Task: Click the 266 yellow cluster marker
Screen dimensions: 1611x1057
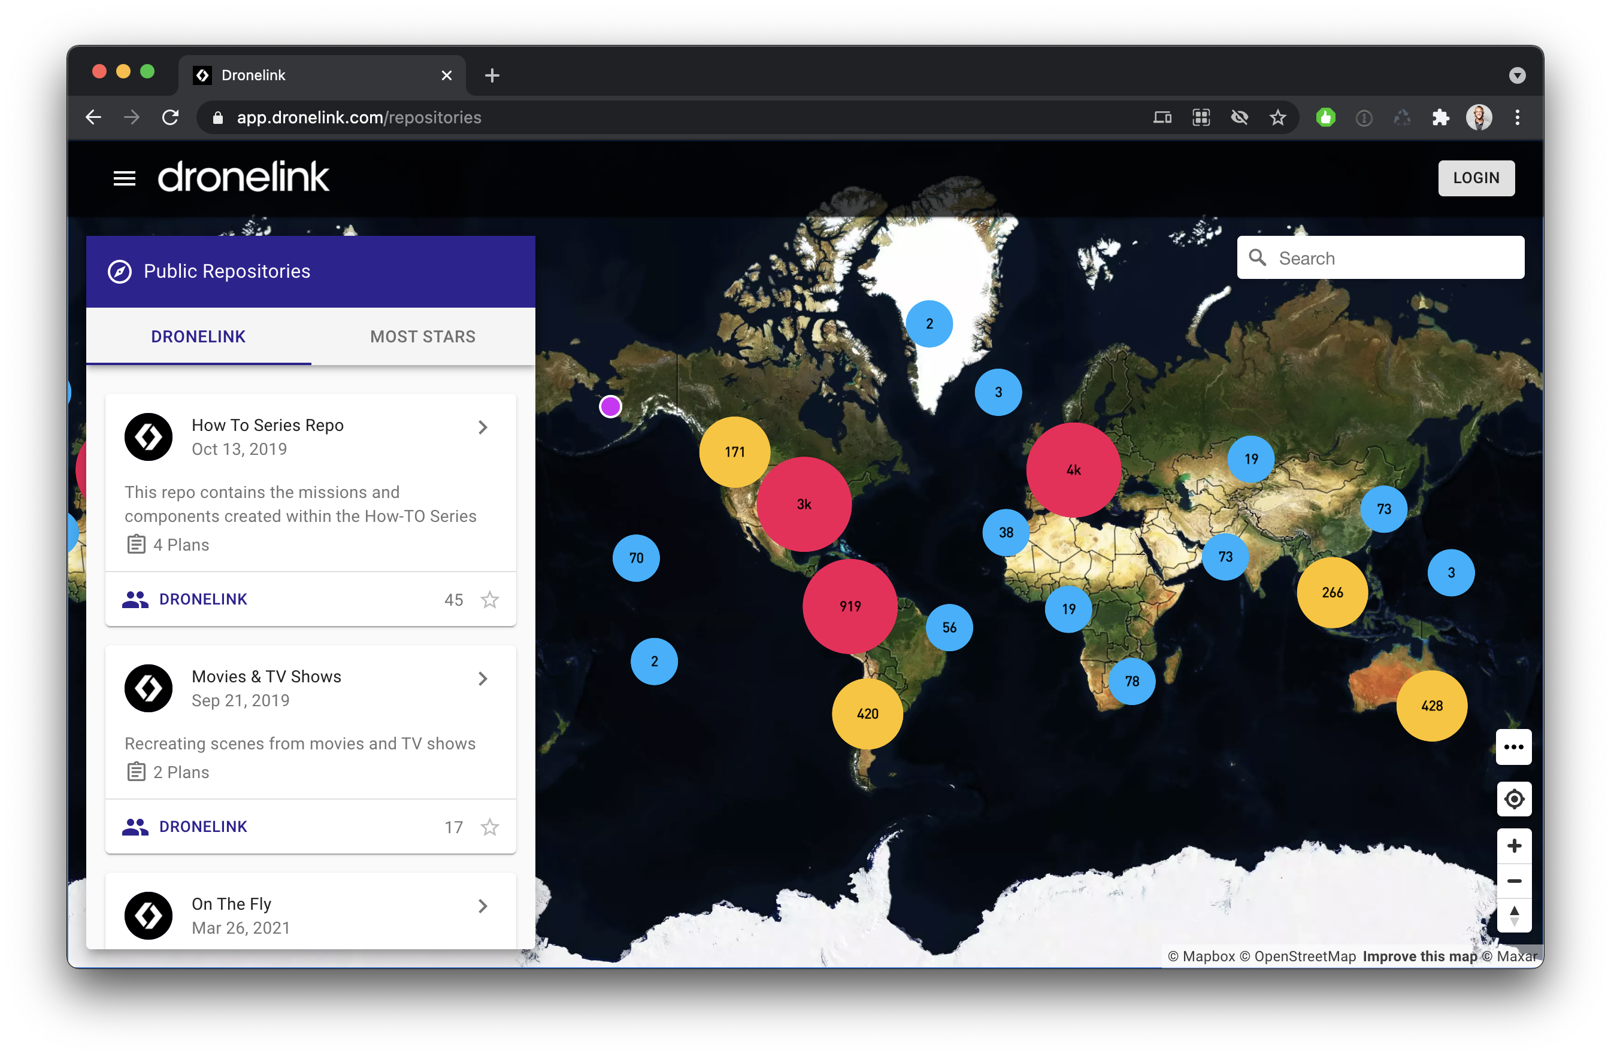Action: (1332, 592)
